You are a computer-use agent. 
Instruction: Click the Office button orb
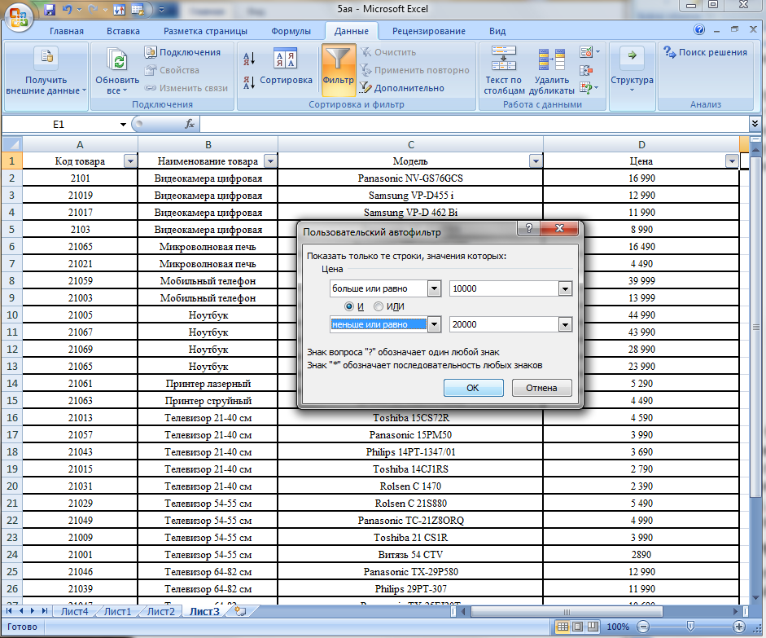(x=19, y=19)
